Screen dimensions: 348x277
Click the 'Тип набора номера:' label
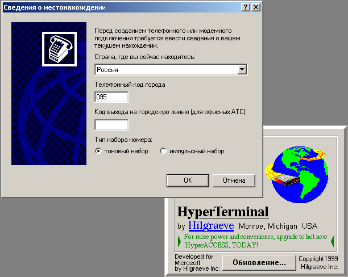point(123,140)
